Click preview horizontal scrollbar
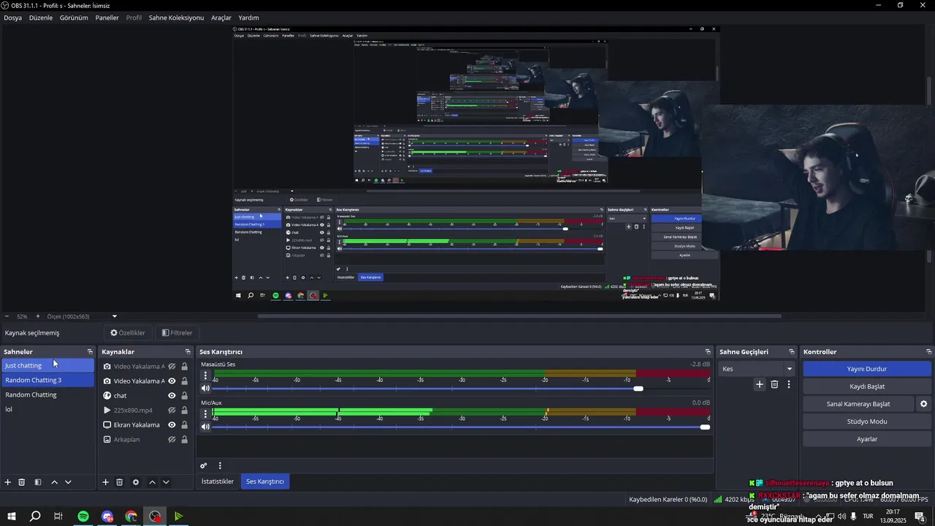 point(519,316)
